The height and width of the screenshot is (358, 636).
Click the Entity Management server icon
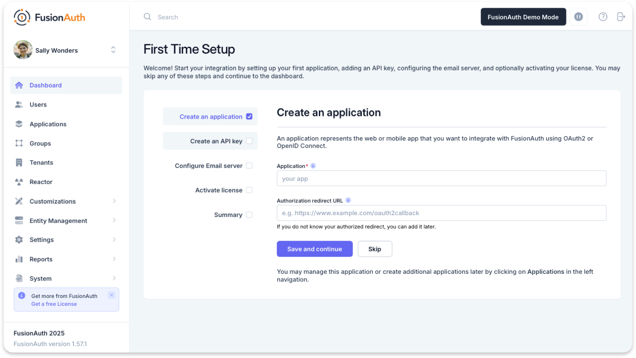[x=19, y=221]
